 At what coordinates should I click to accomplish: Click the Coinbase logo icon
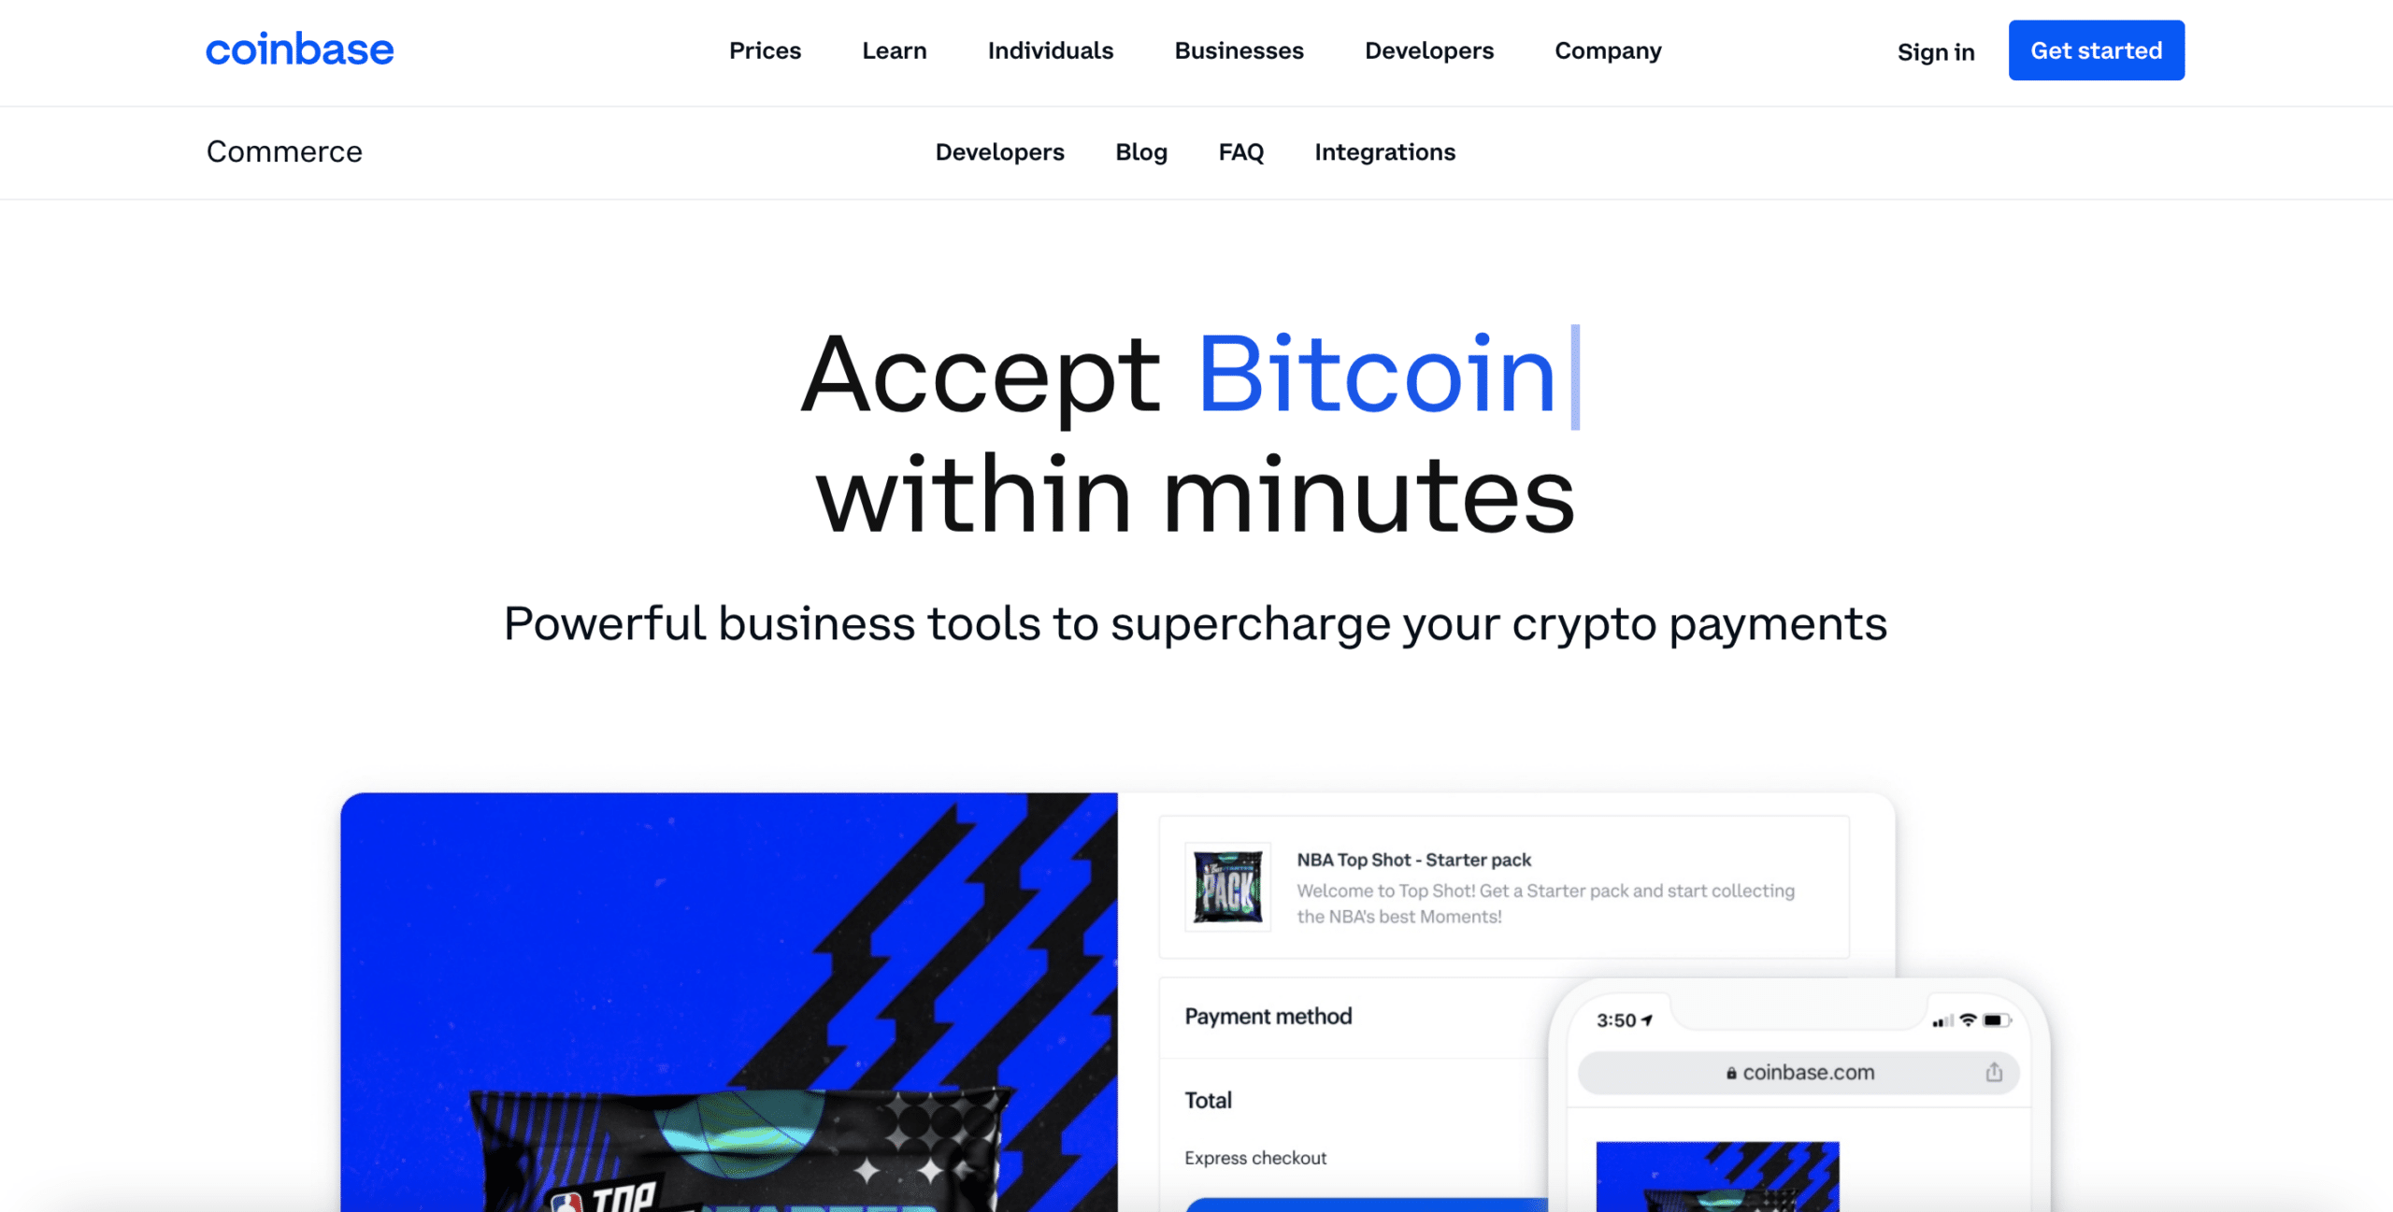298,48
